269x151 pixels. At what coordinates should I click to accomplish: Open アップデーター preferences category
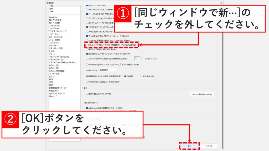coord(54,28)
